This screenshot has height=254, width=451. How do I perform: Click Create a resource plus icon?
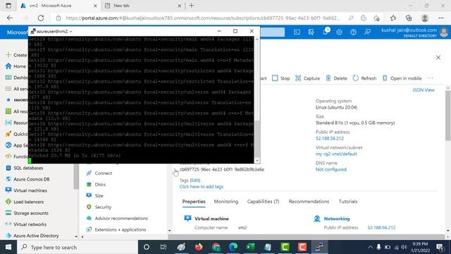click(x=8, y=55)
